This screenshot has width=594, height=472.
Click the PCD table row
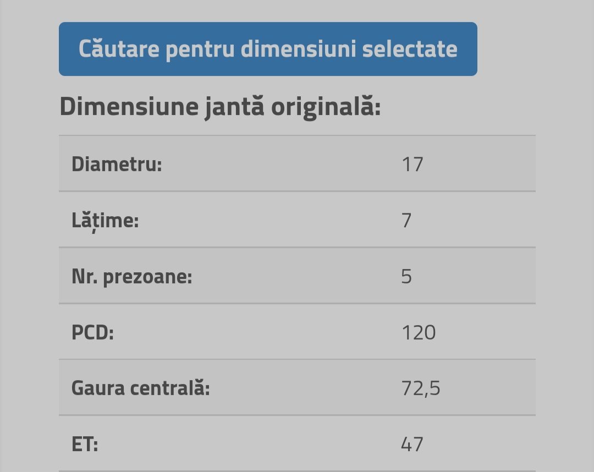(297, 332)
